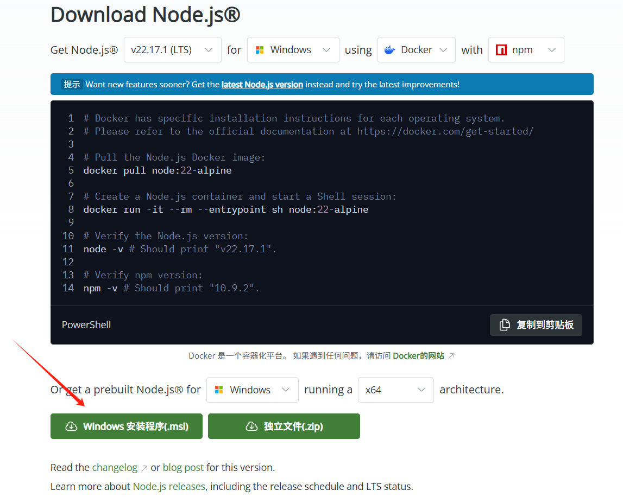This screenshot has width=623, height=497.
Task: Click the Windows logo in prebuilt dropdown
Action: pos(219,390)
